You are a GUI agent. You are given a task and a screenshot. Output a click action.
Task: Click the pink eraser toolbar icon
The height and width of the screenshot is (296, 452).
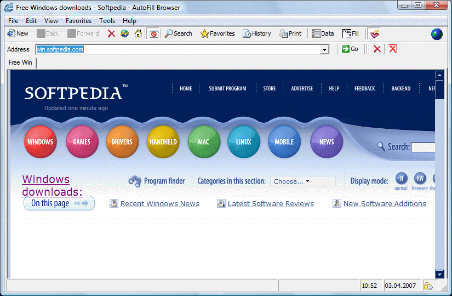pyautogui.click(x=374, y=34)
